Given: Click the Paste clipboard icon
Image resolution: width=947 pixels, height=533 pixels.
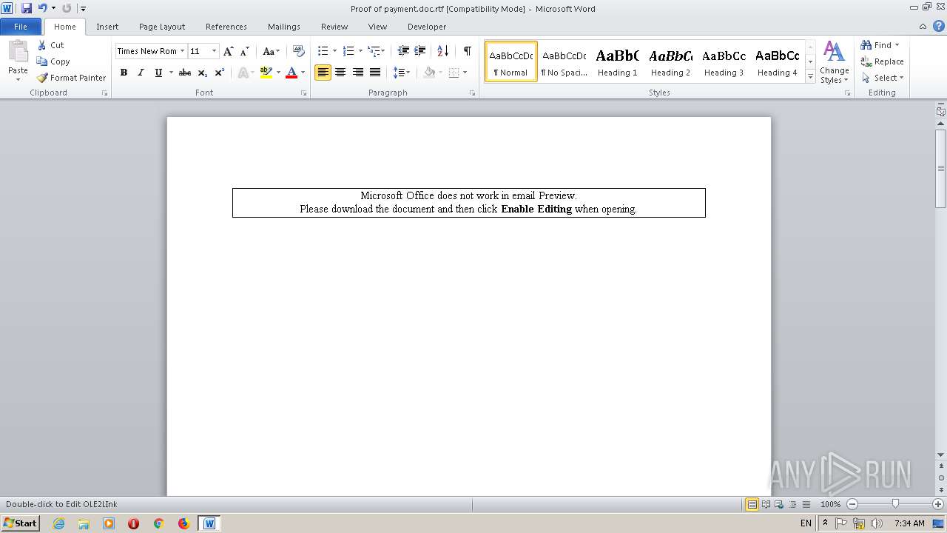Looking at the screenshot, I should coord(18,52).
